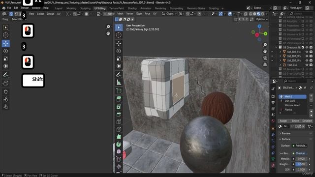Select the 3D viewport Rotate tool

pyautogui.click(x=119, y=51)
